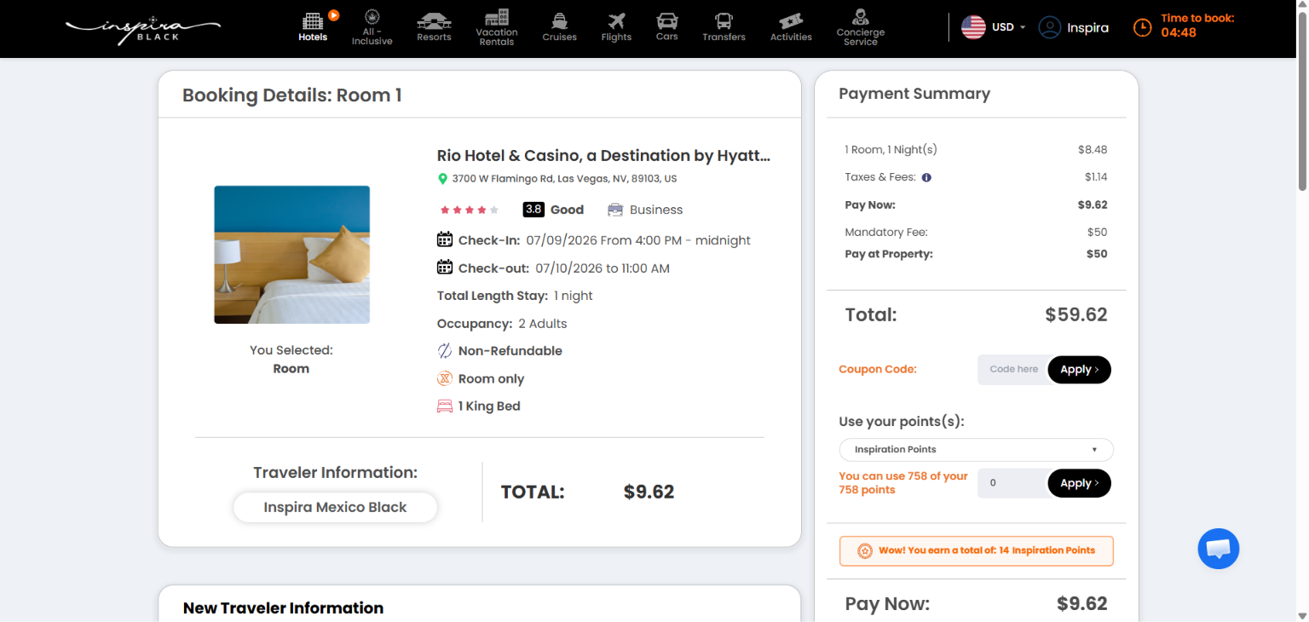This screenshot has width=1309, height=622.
Task: Apply the Inspiration Points amount
Action: (x=1079, y=483)
